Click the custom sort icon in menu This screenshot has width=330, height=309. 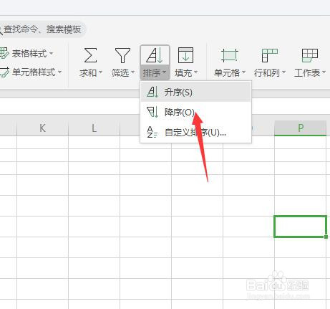[152, 132]
